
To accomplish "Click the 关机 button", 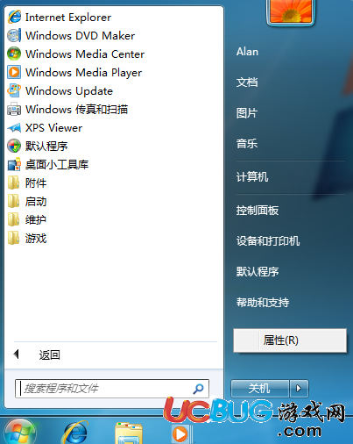I will pos(259,389).
